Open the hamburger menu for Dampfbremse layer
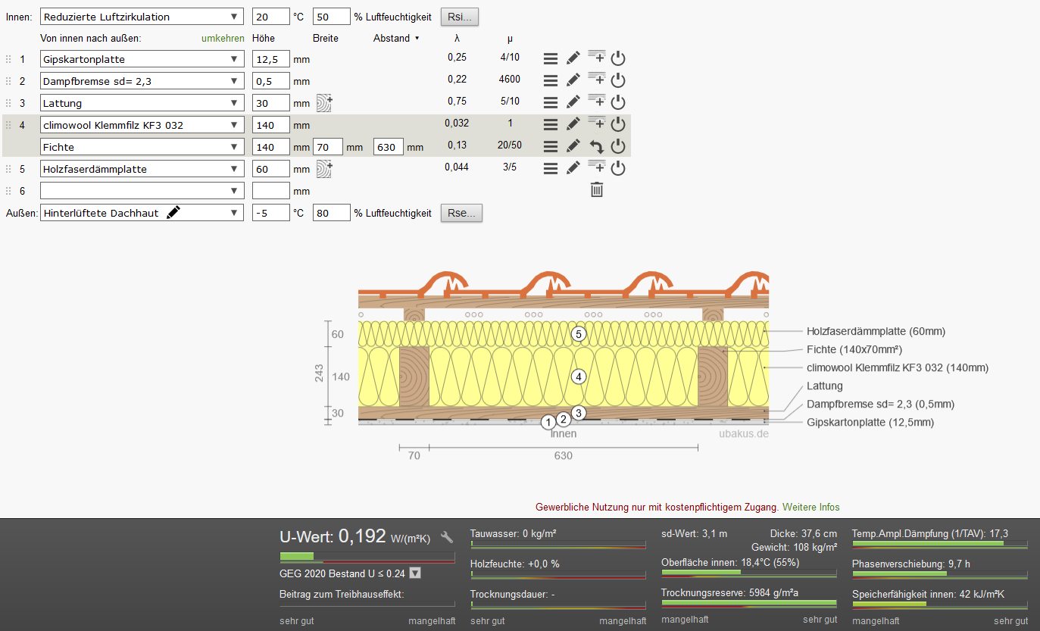1040x631 pixels. coord(551,80)
